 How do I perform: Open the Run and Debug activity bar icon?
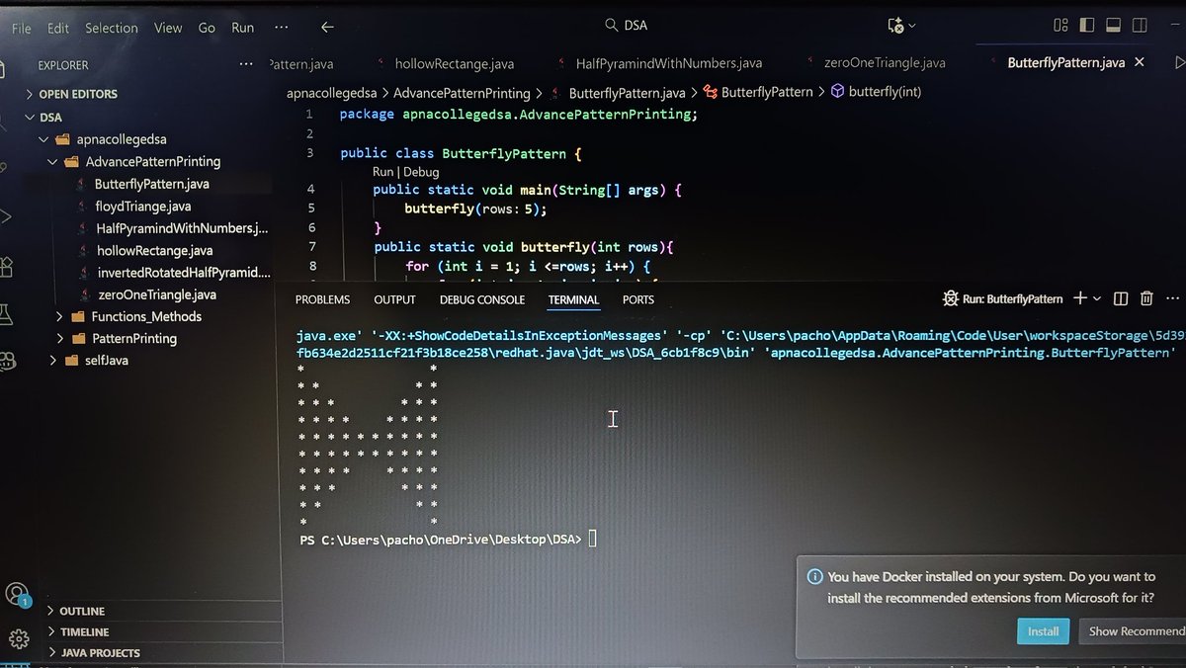click(x=6, y=216)
